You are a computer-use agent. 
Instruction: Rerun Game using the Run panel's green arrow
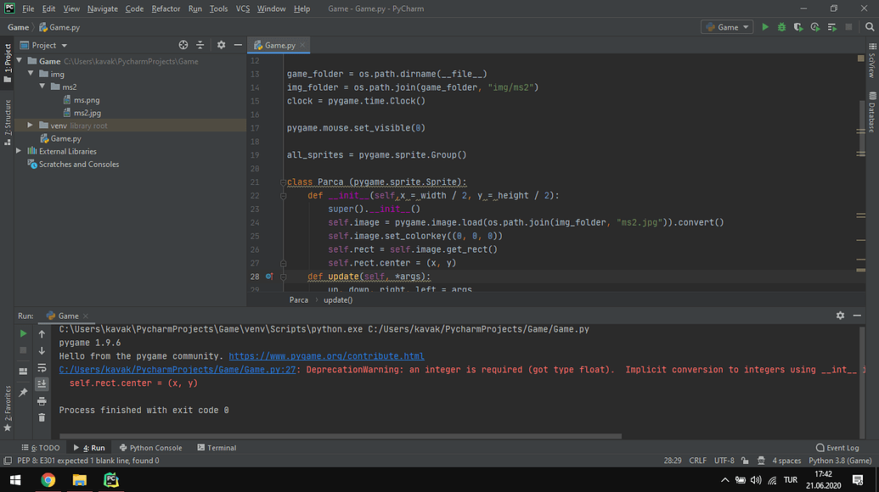(x=23, y=333)
